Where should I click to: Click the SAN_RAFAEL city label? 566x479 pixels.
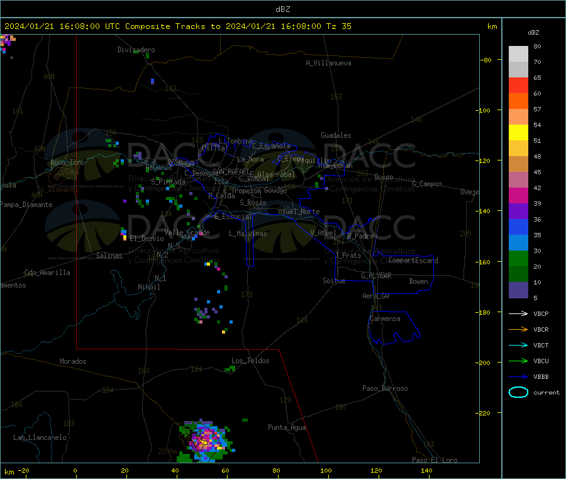point(231,171)
